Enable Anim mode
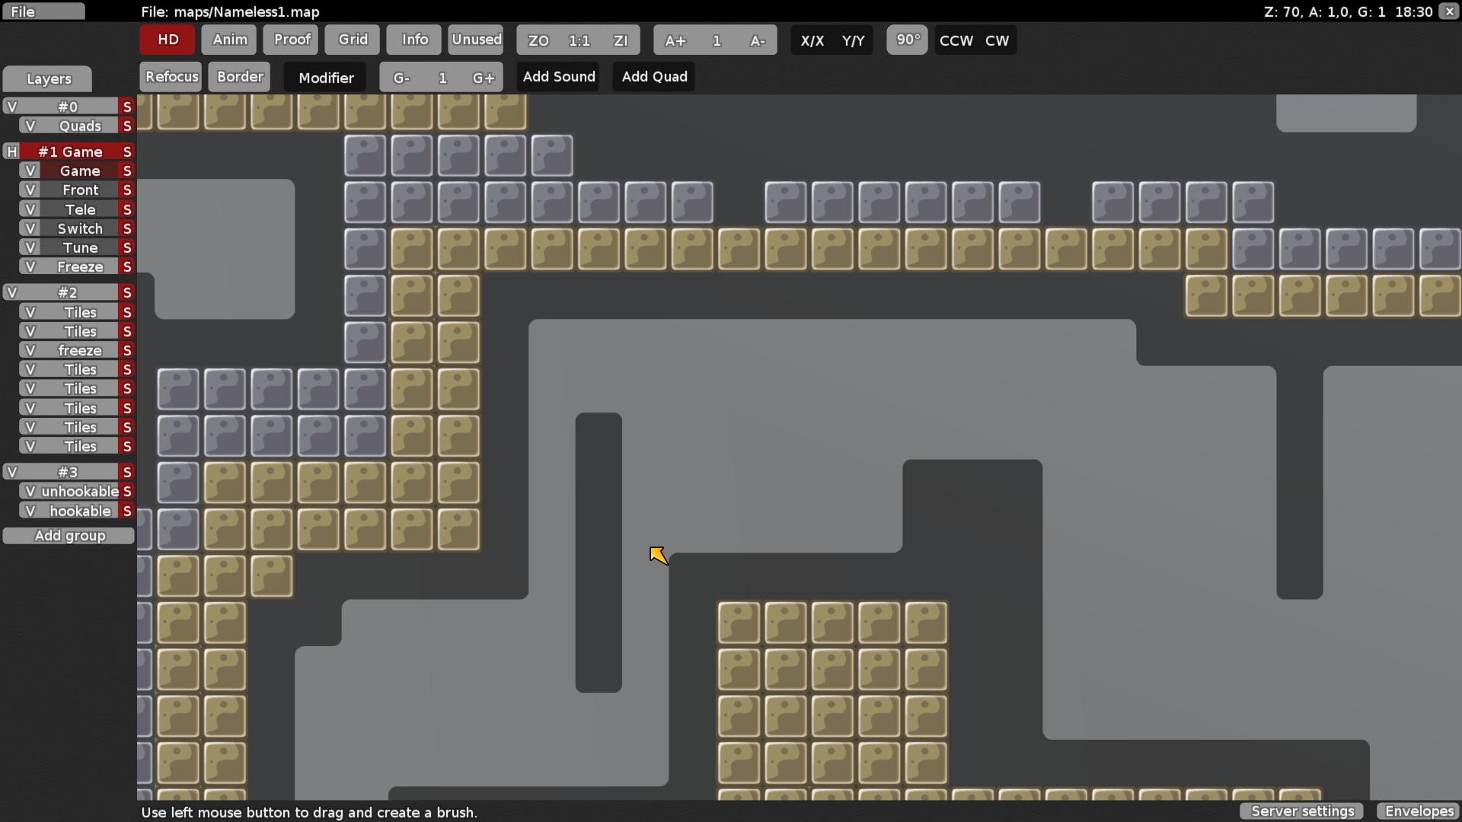 228,40
